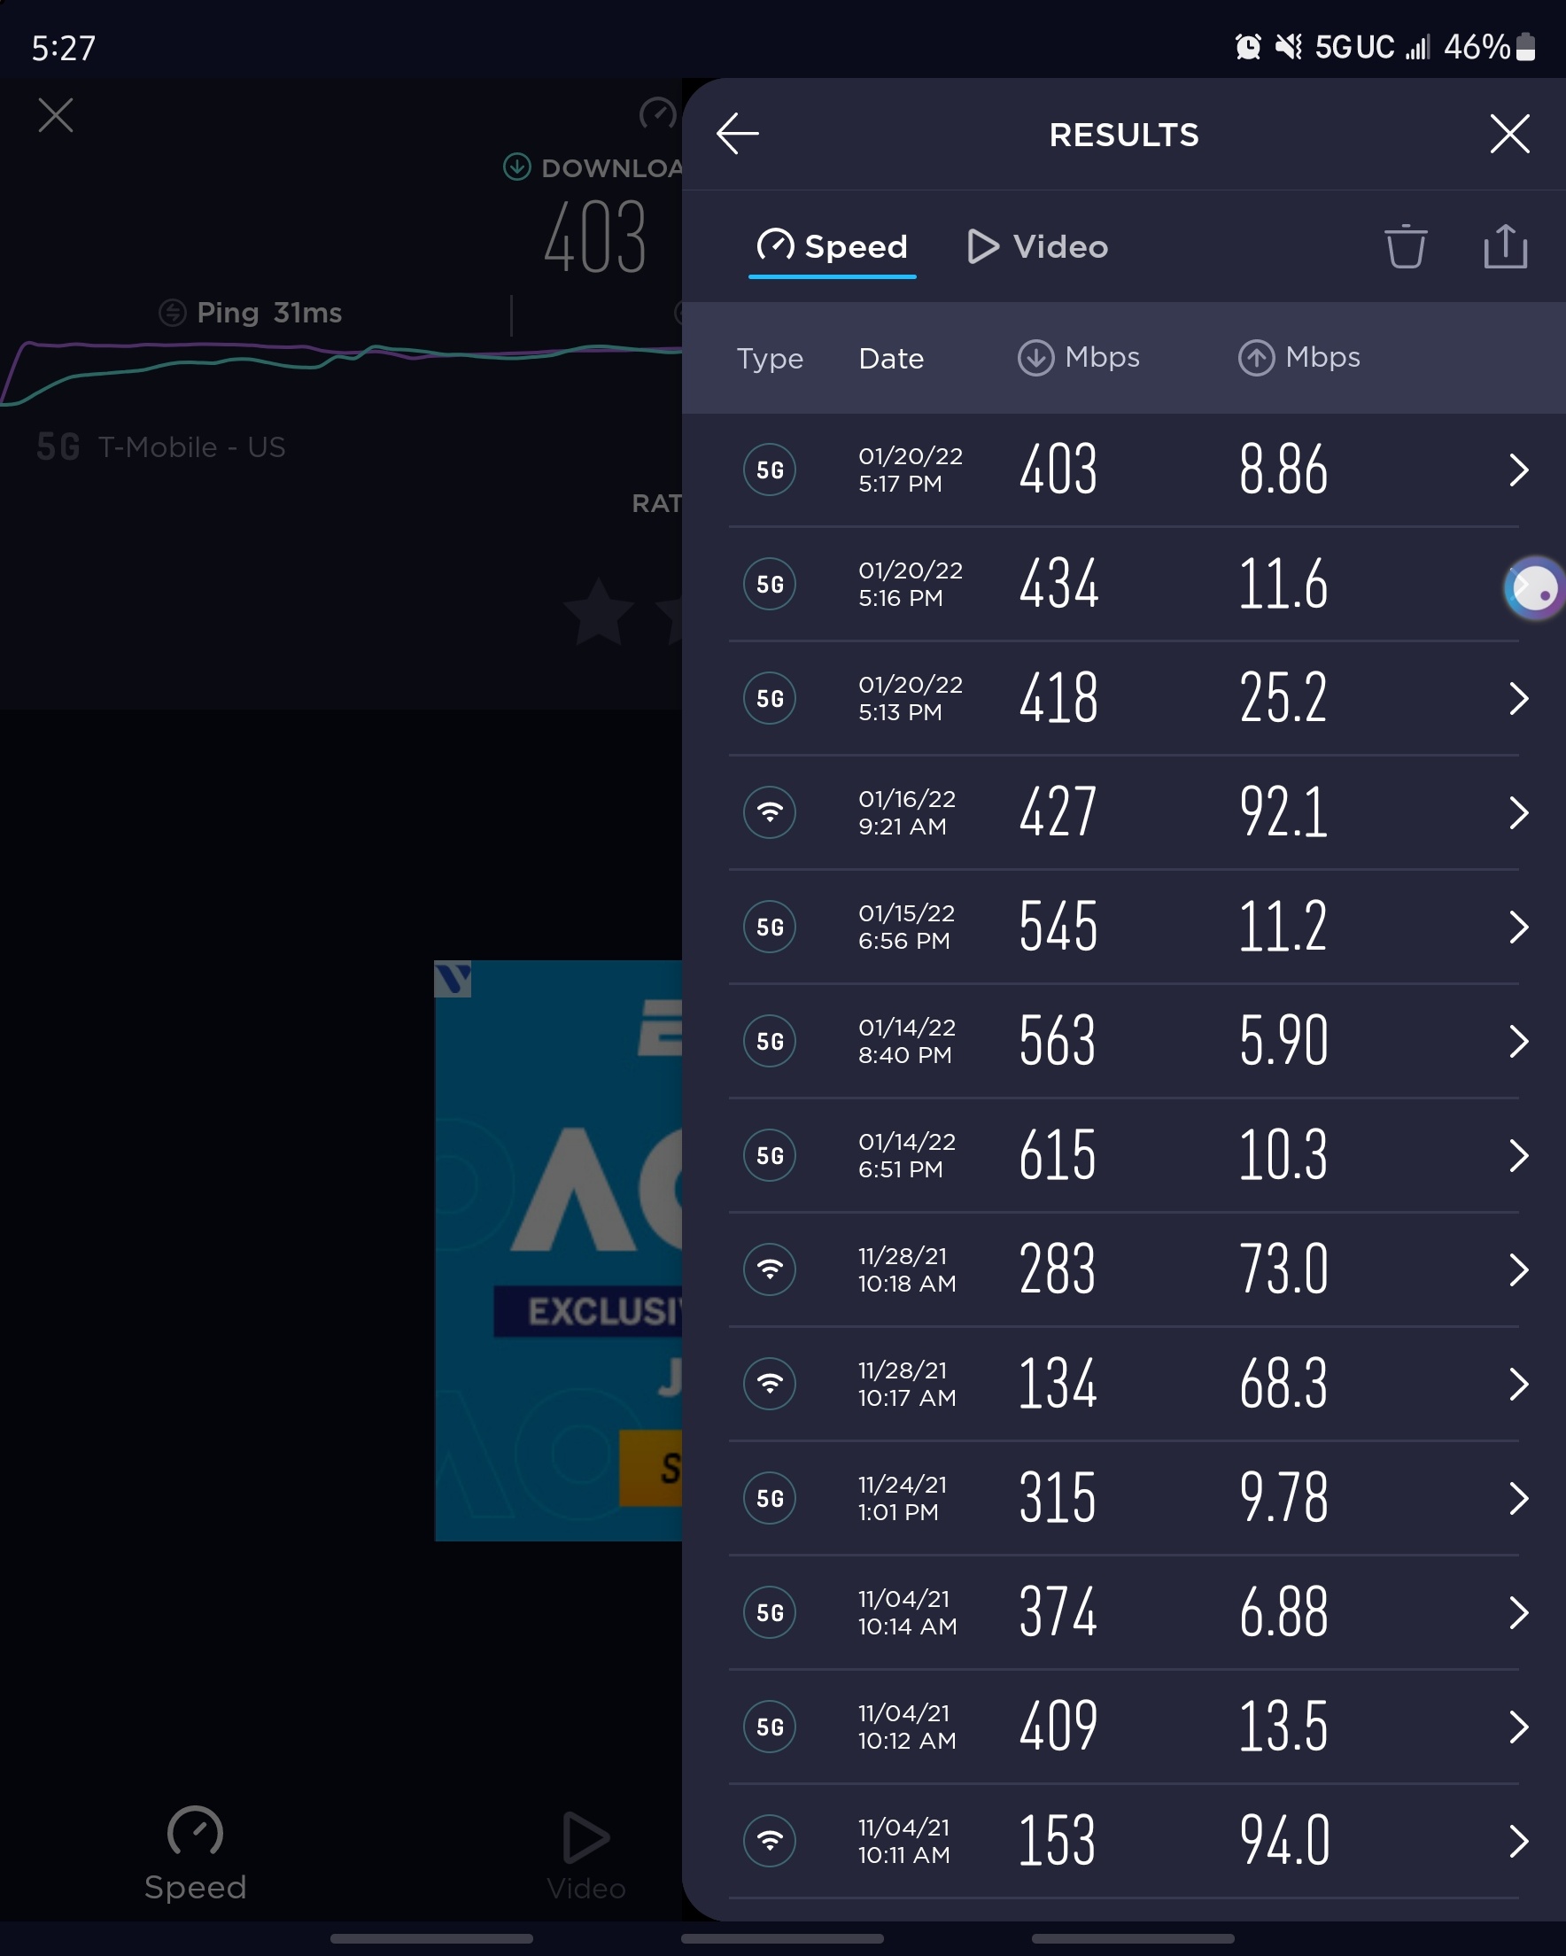The height and width of the screenshot is (1956, 1566).
Task: Expand the 11/28/21 10:18 AM result chevron
Action: pos(1518,1270)
